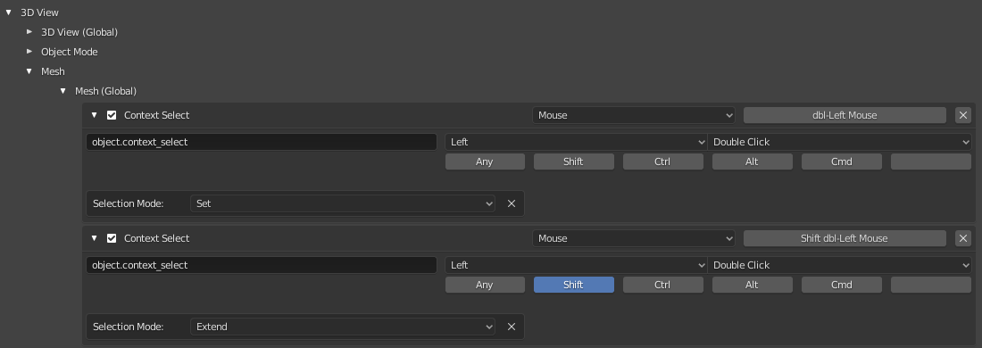Clear the Selection Mode property set to Set
Viewport: 982px width, 348px height.
pyautogui.click(x=511, y=203)
